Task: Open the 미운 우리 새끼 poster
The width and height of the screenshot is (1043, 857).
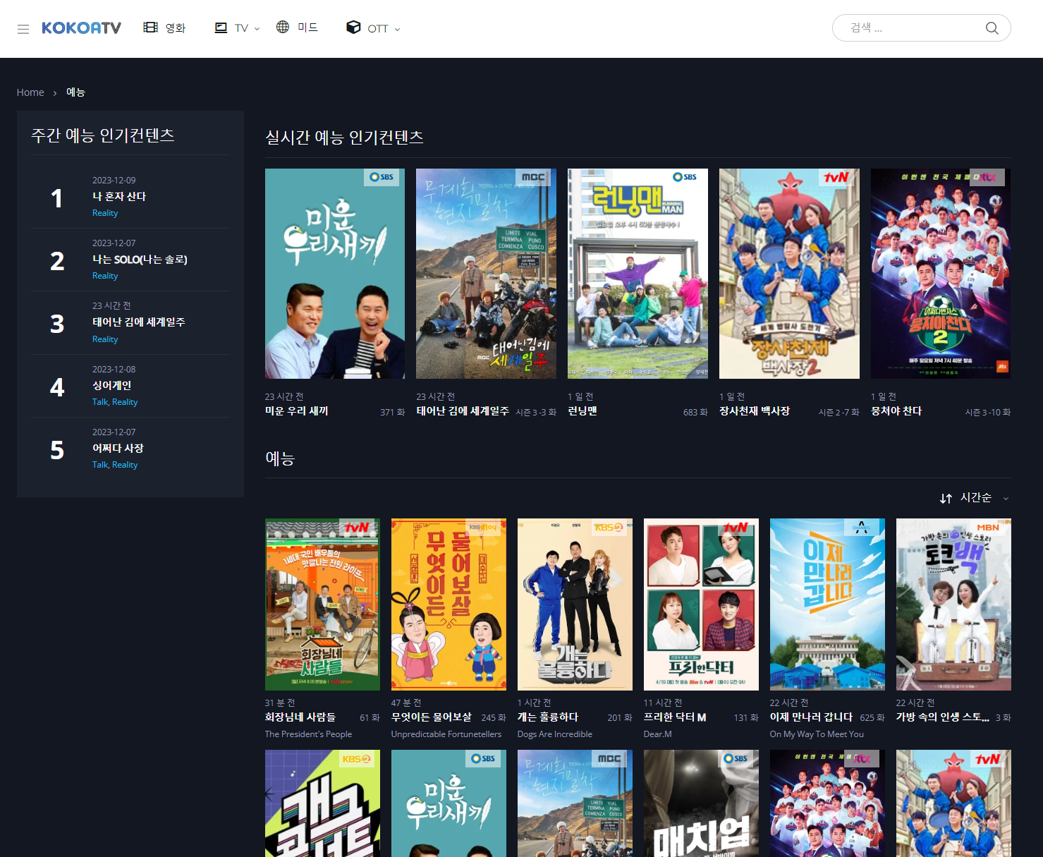Action: 334,273
